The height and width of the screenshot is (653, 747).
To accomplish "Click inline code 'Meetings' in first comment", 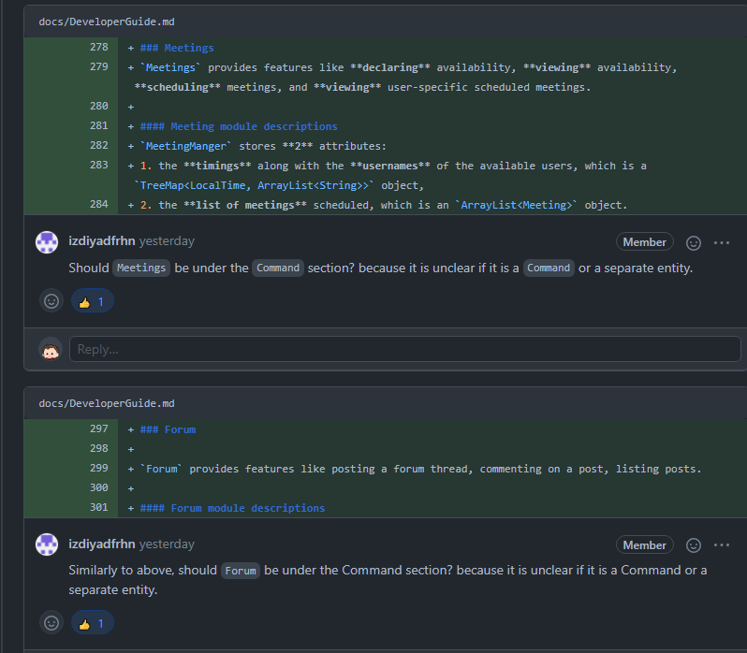I will [x=141, y=268].
